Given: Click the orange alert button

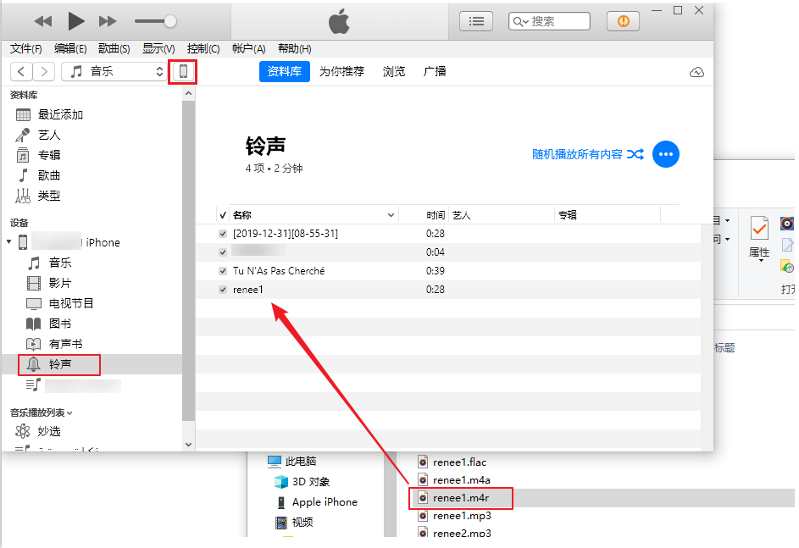Looking at the screenshot, I should [624, 21].
